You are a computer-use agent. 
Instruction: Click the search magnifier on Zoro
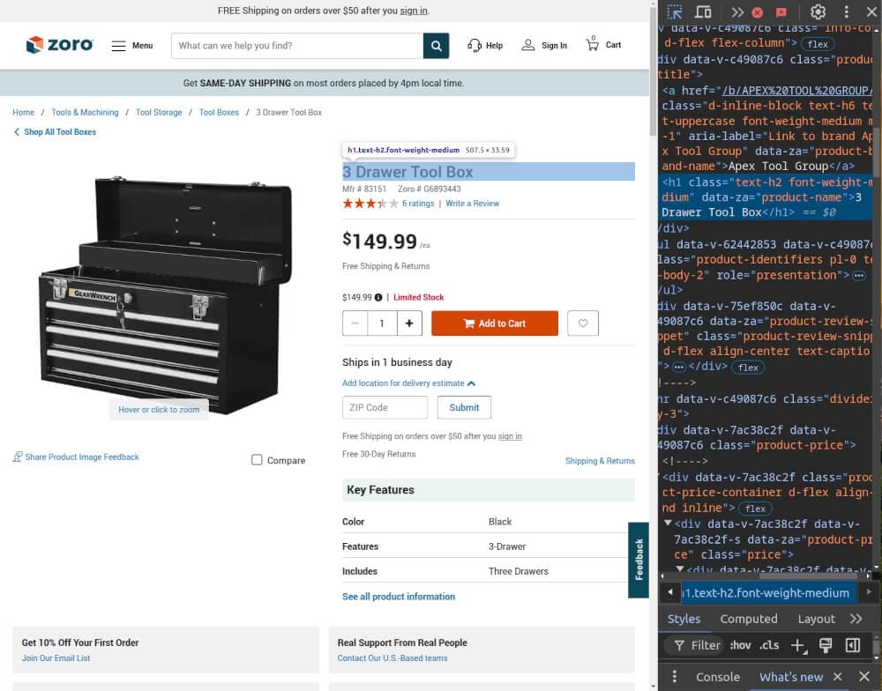(436, 45)
